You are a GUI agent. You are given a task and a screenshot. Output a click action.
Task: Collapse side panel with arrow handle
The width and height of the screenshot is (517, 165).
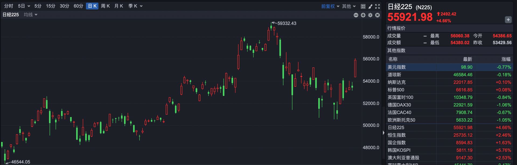[383, 133]
